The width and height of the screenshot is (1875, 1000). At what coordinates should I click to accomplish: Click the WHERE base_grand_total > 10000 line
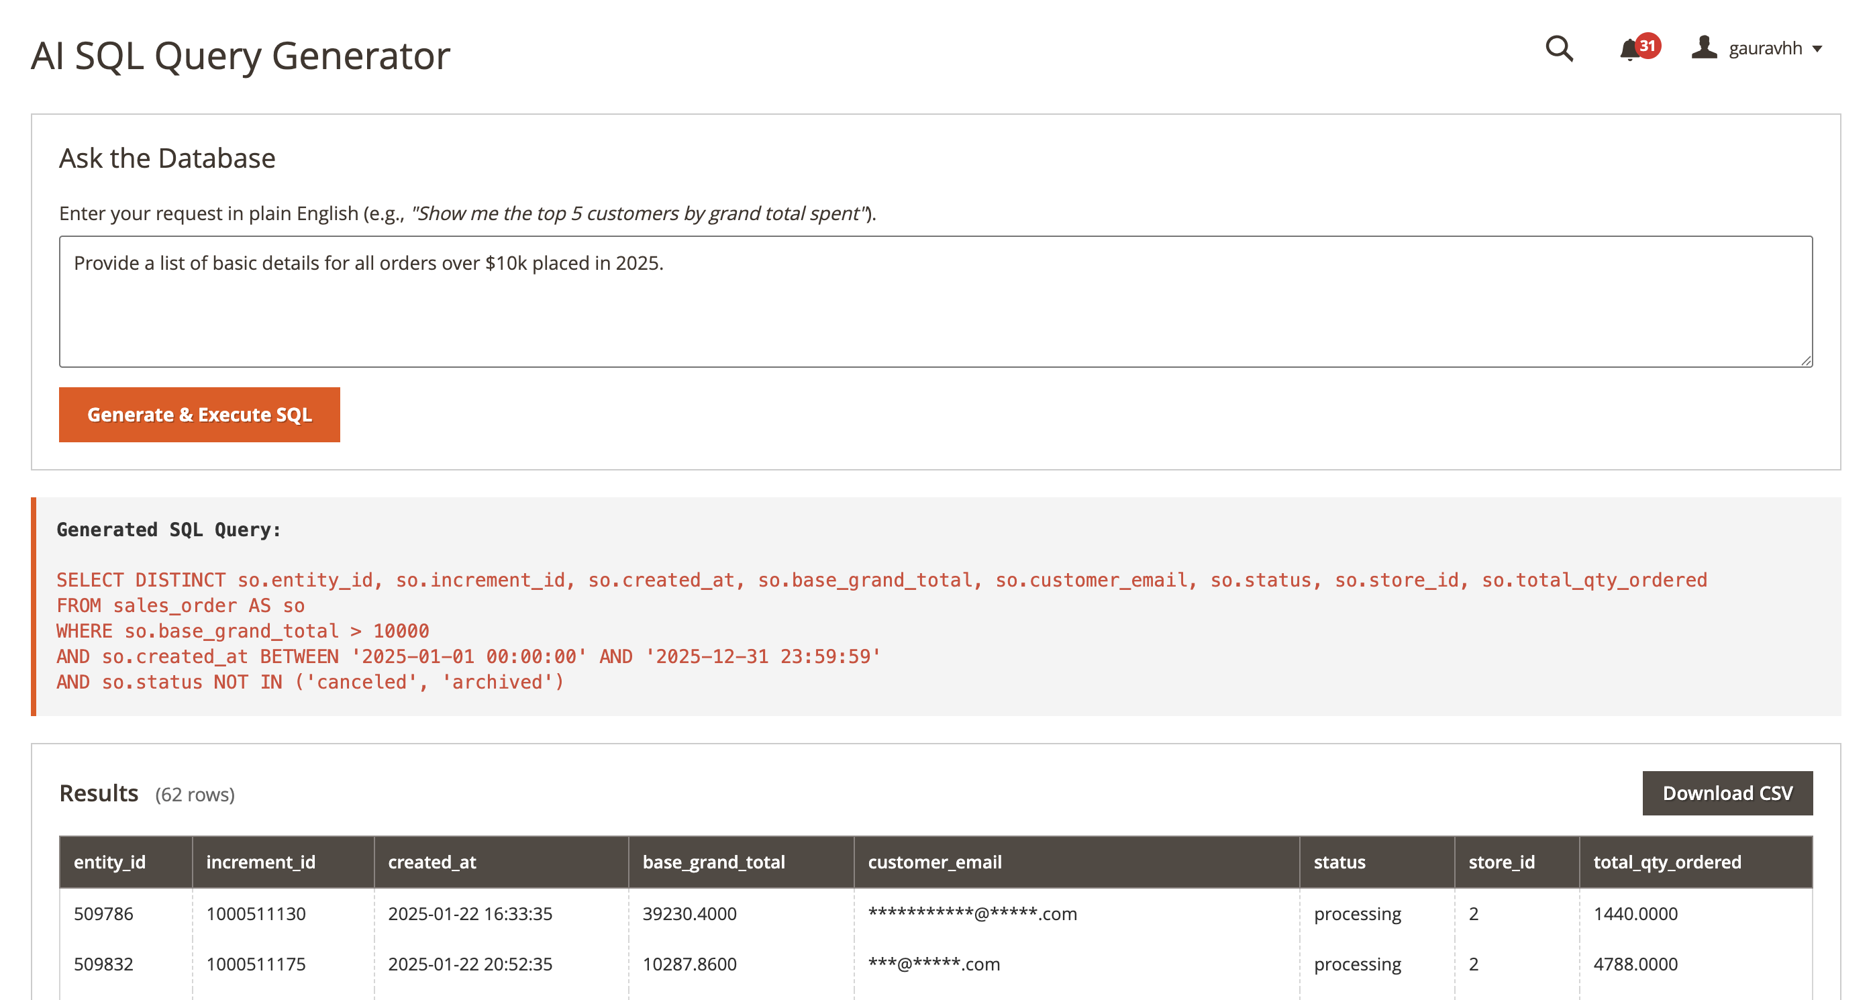242,631
